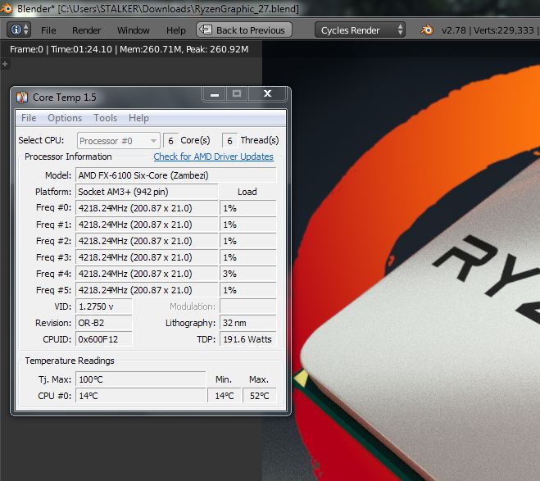Click Revision value OR-B2
This screenshot has height=481, width=540.
coord(104,323)
